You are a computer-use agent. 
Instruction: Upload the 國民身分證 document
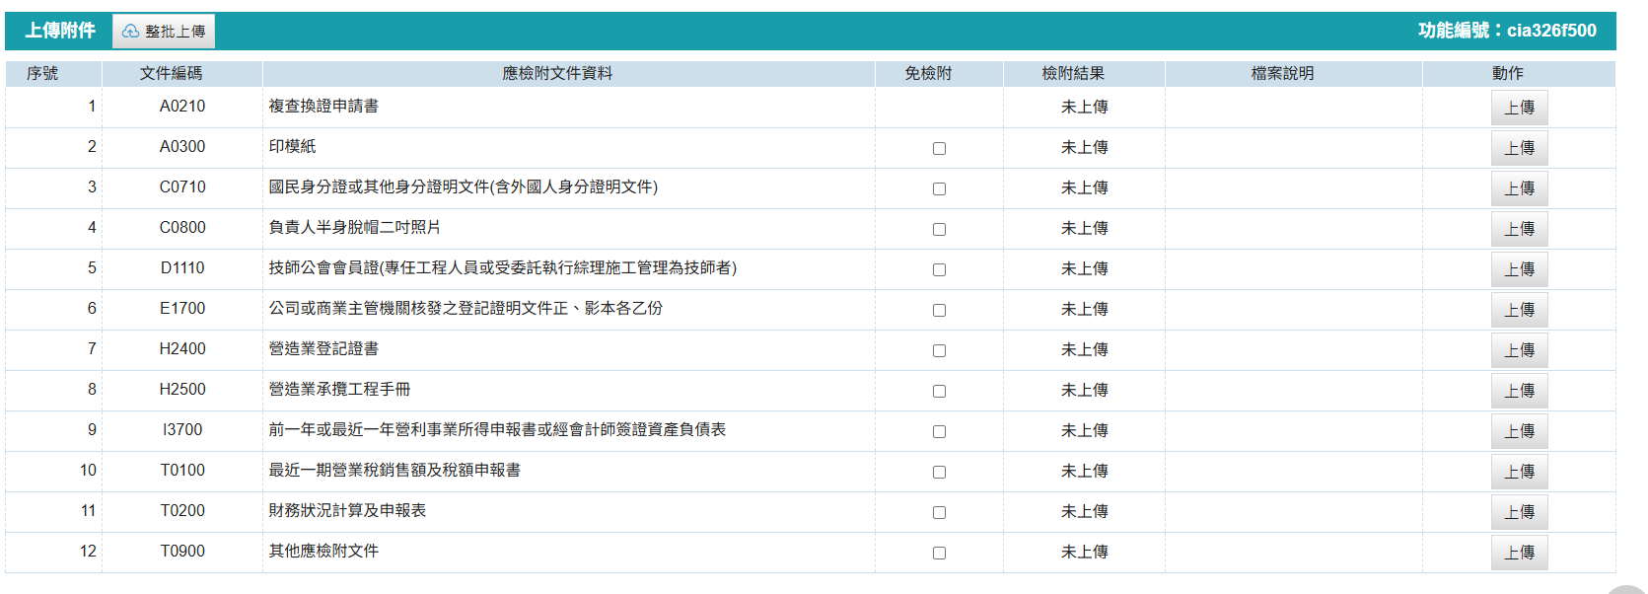coord(1519,188)
